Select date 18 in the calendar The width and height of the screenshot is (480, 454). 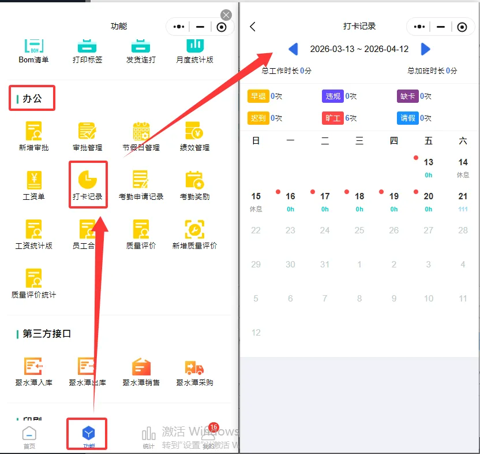pos(359,197)
